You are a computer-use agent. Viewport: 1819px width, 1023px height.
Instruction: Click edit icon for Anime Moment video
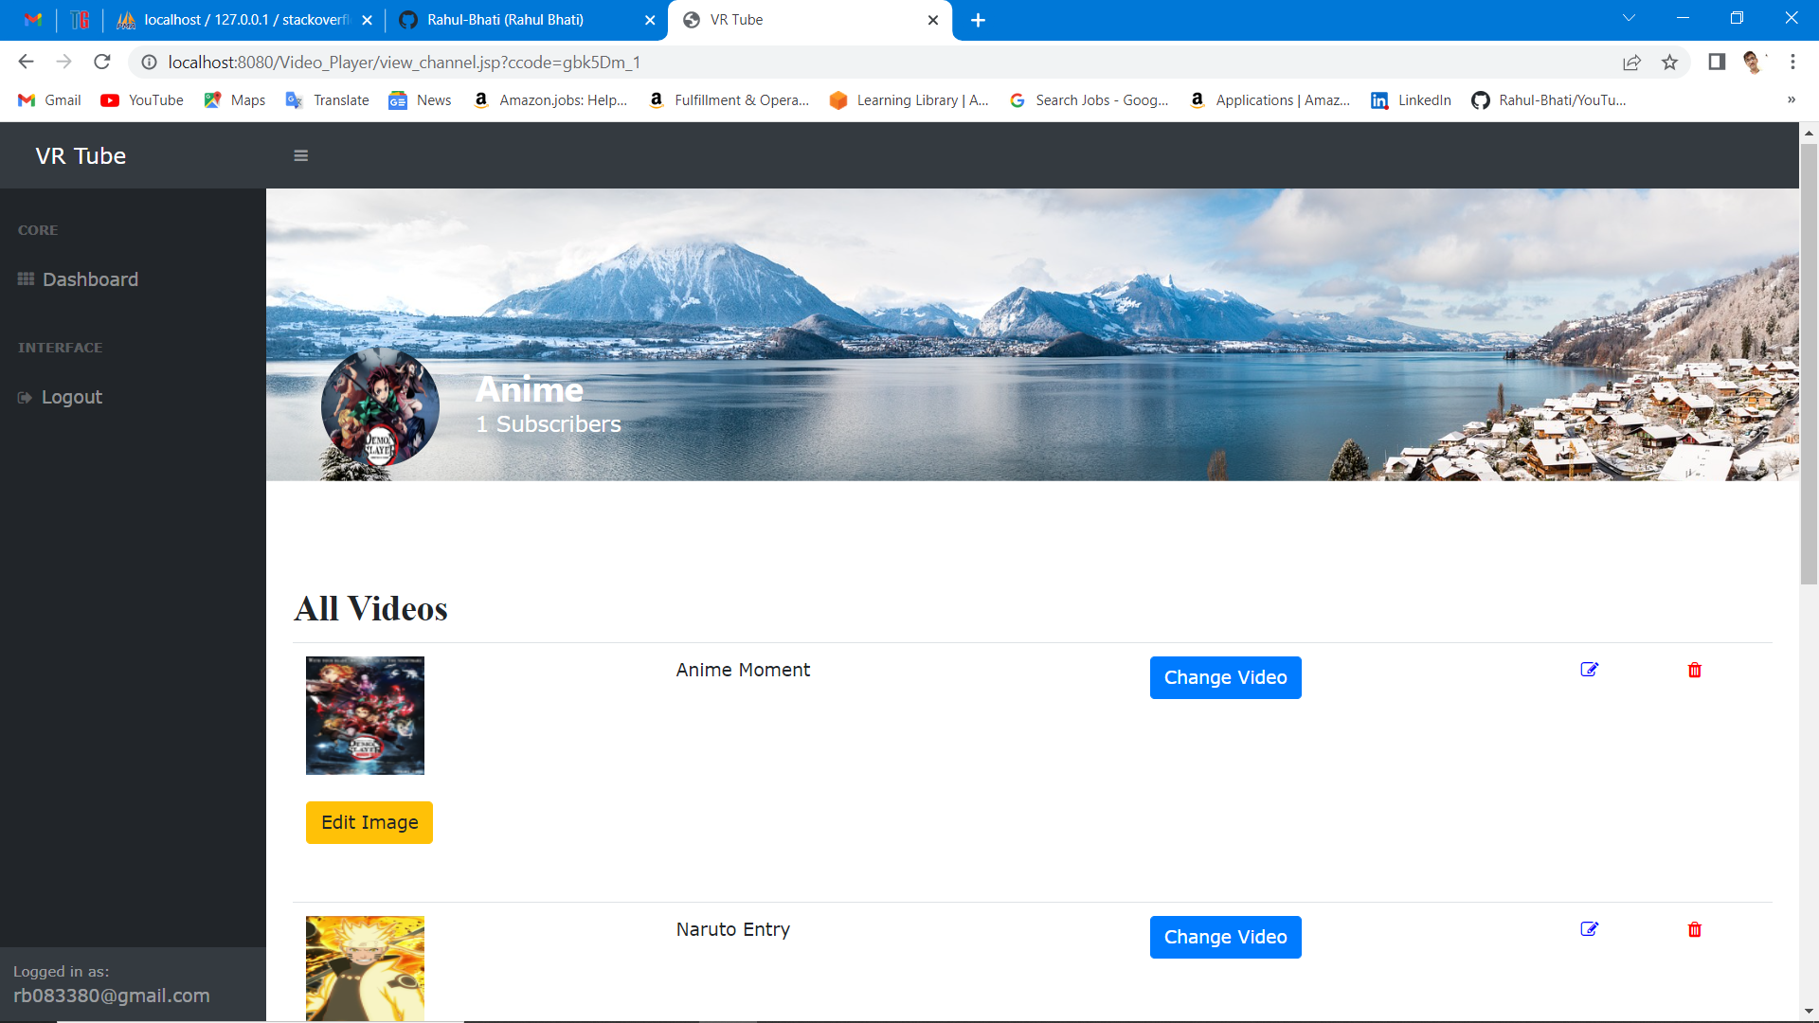click(1590, 670)
